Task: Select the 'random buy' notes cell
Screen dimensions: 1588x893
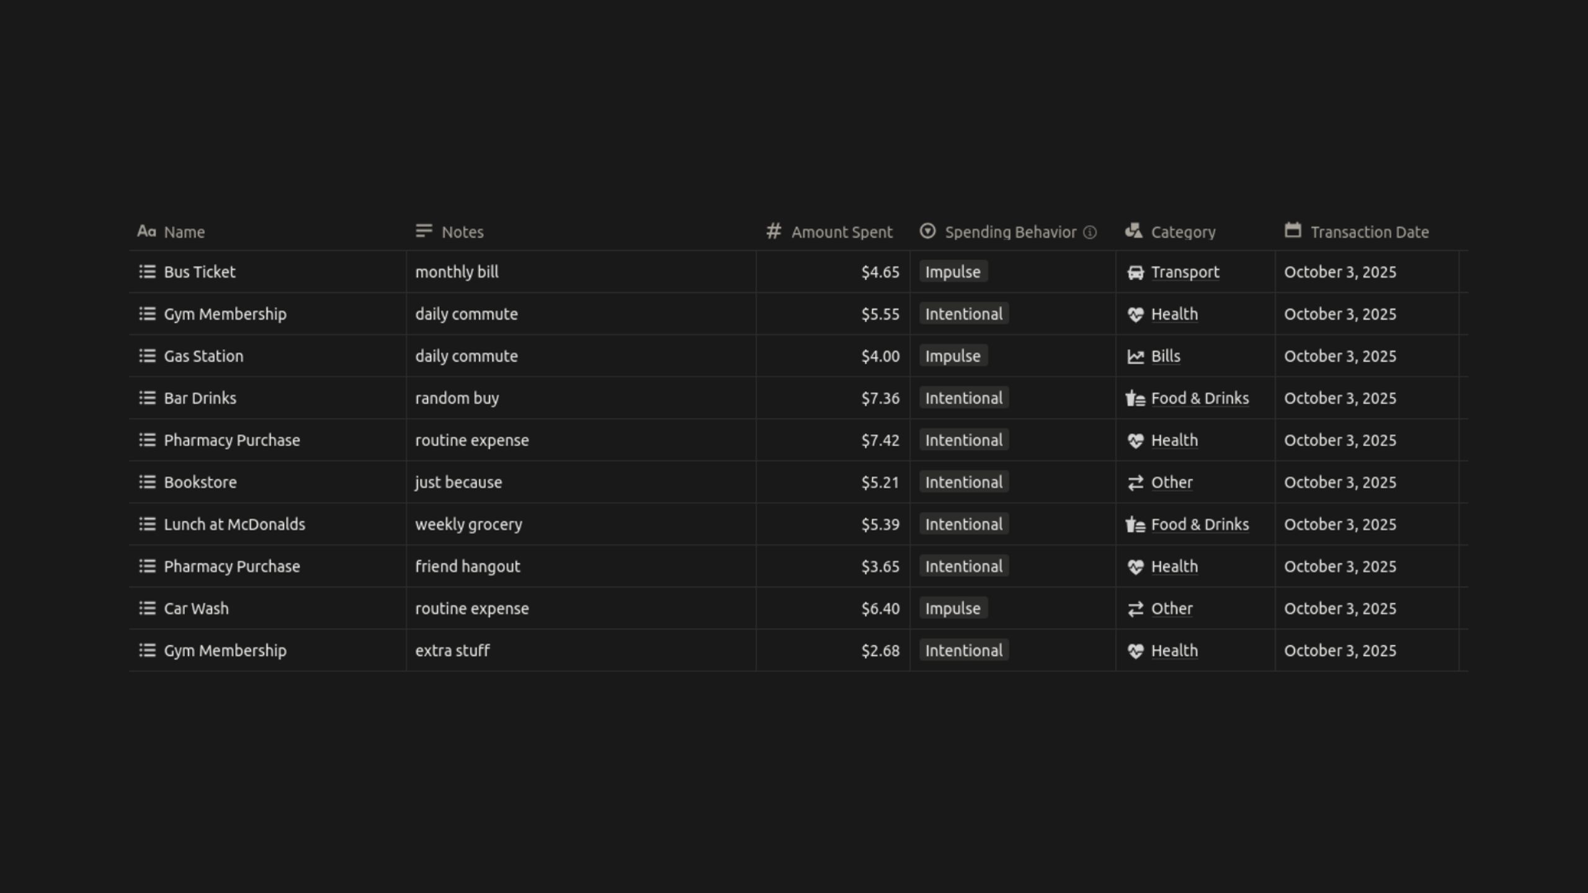Action: (x=581, y=398)
